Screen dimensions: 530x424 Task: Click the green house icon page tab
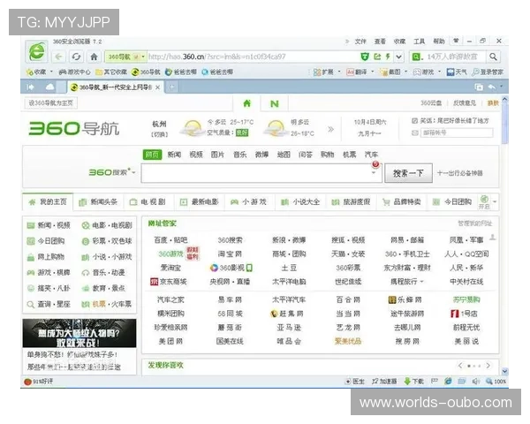pos(247,103)
